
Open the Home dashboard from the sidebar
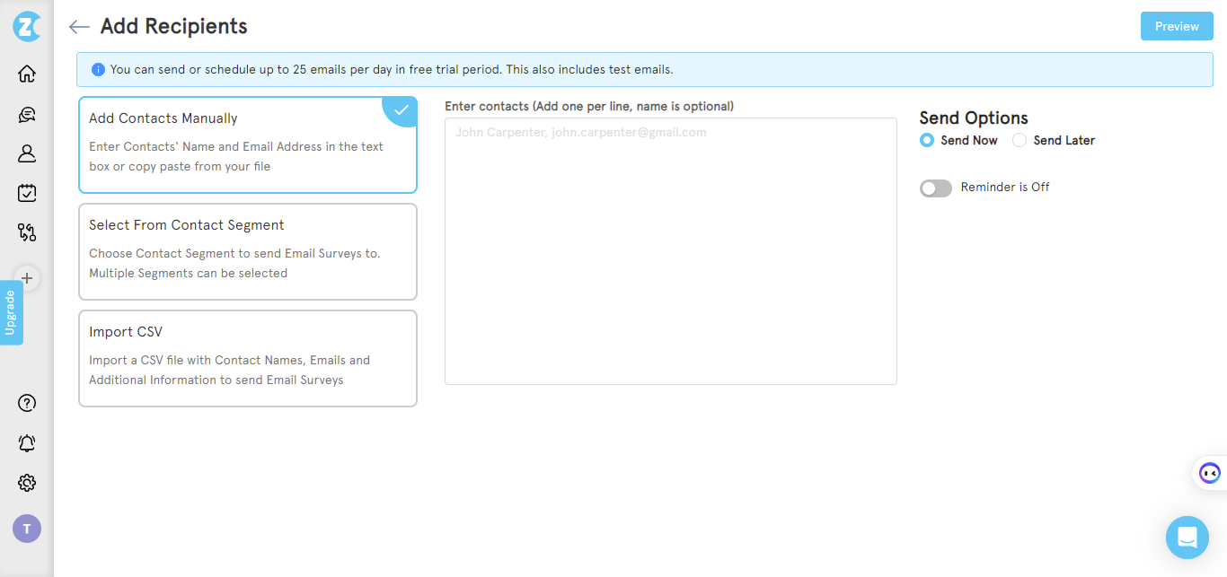click(x=26, y=73)
